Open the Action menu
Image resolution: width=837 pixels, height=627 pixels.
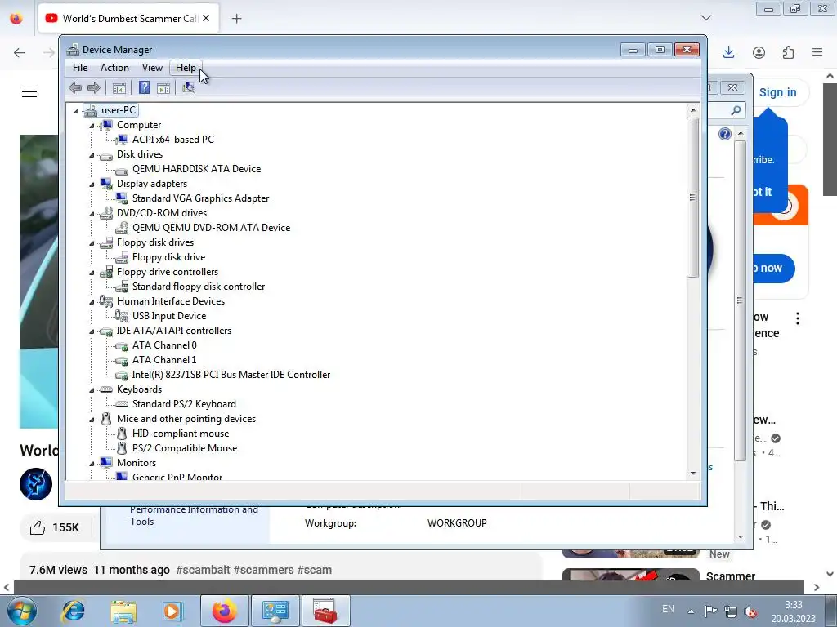tap(114, 68)
